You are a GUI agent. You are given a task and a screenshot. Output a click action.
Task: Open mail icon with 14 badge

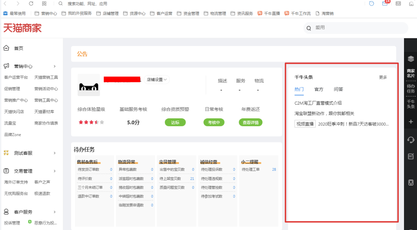tap(385, 3)
